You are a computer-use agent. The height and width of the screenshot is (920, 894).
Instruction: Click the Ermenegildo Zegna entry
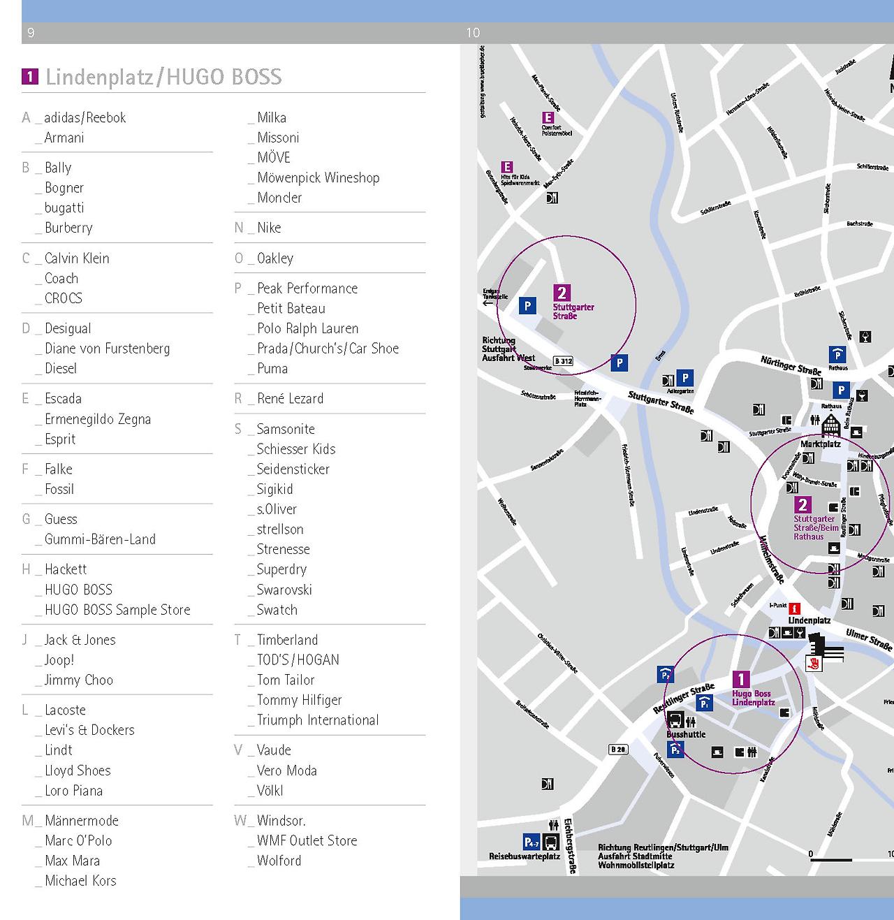point(98,419)
